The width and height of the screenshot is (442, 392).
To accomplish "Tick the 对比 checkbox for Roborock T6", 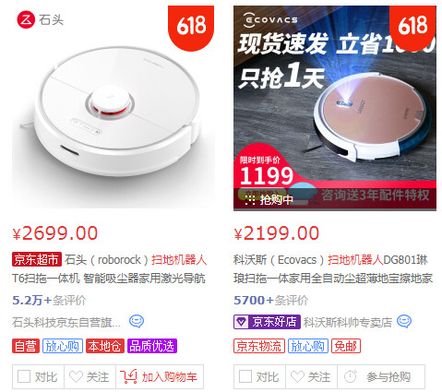I will coord(24,376).
